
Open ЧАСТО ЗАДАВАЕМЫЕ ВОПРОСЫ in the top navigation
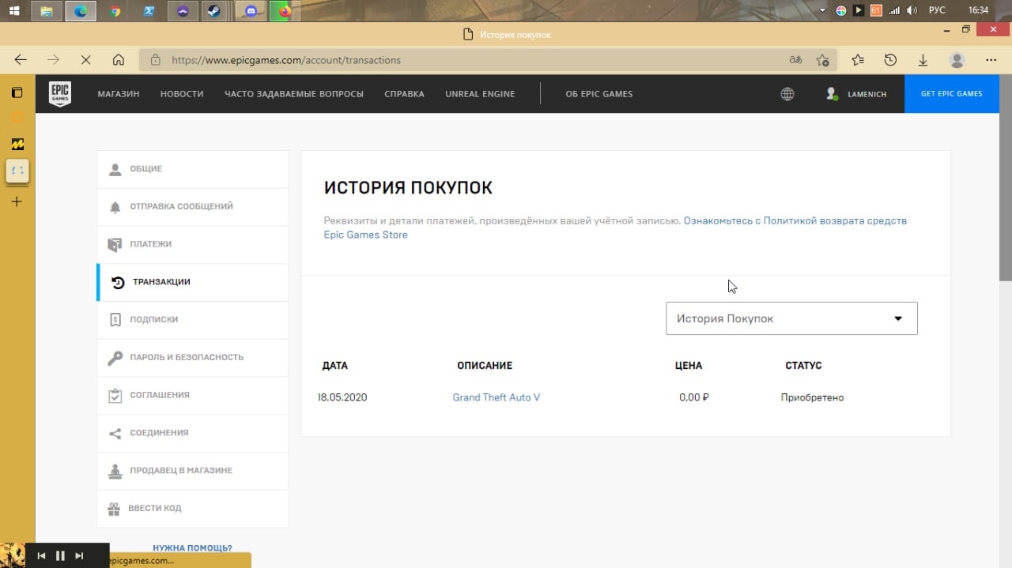(x=294, y=94)
